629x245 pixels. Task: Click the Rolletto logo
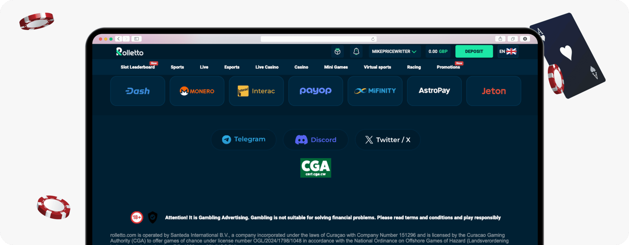130,52
